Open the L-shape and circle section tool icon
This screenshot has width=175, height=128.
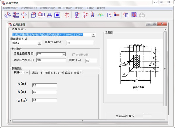[24, 15]
